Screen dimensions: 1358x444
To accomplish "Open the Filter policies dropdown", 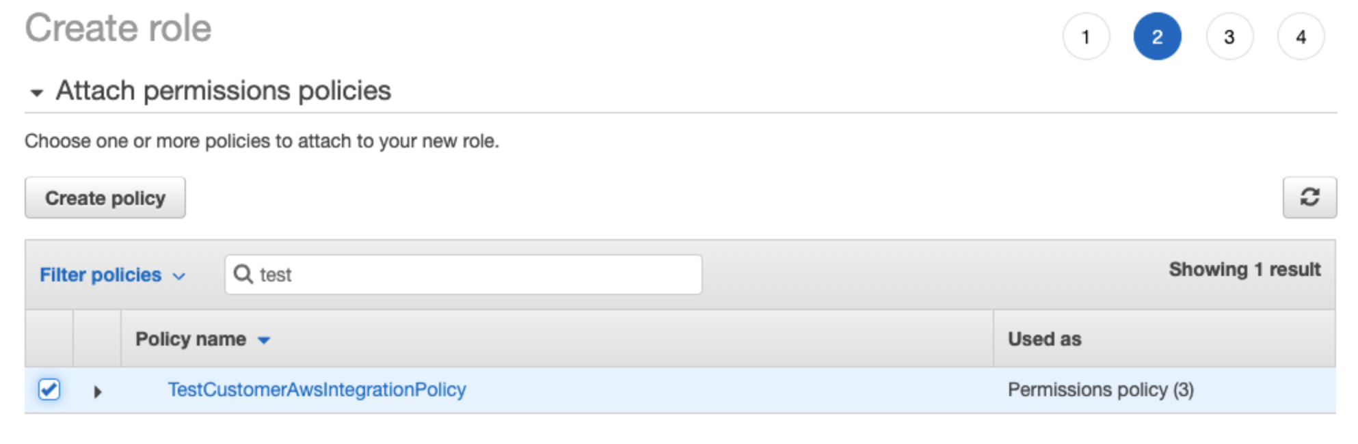I will click(x=113, y=275).
